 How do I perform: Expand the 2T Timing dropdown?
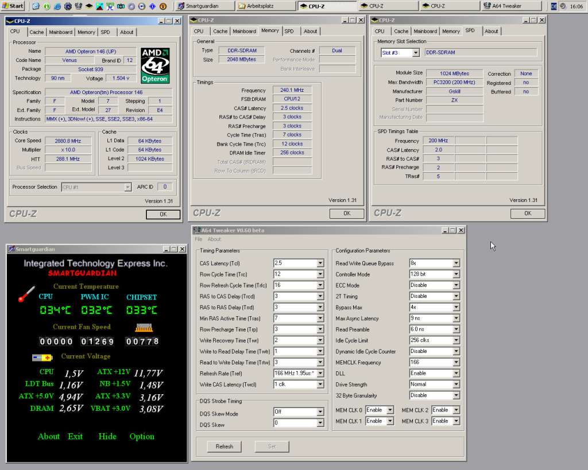click(456, 296)
